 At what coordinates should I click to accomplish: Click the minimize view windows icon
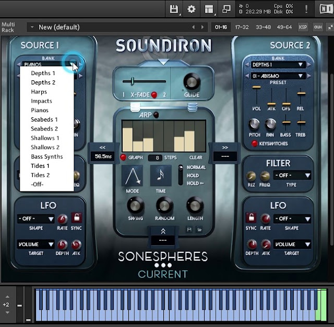[226, 9]
